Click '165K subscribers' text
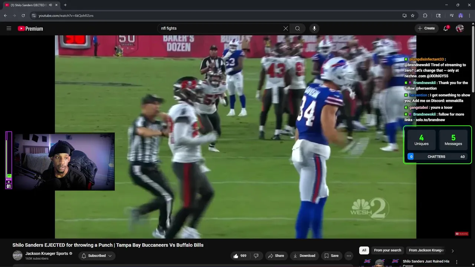Image resolution: width=475 pixels, height=267 pixels. point(37,258)
